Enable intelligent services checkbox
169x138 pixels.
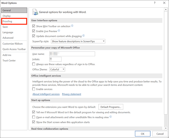coord(34,89)
